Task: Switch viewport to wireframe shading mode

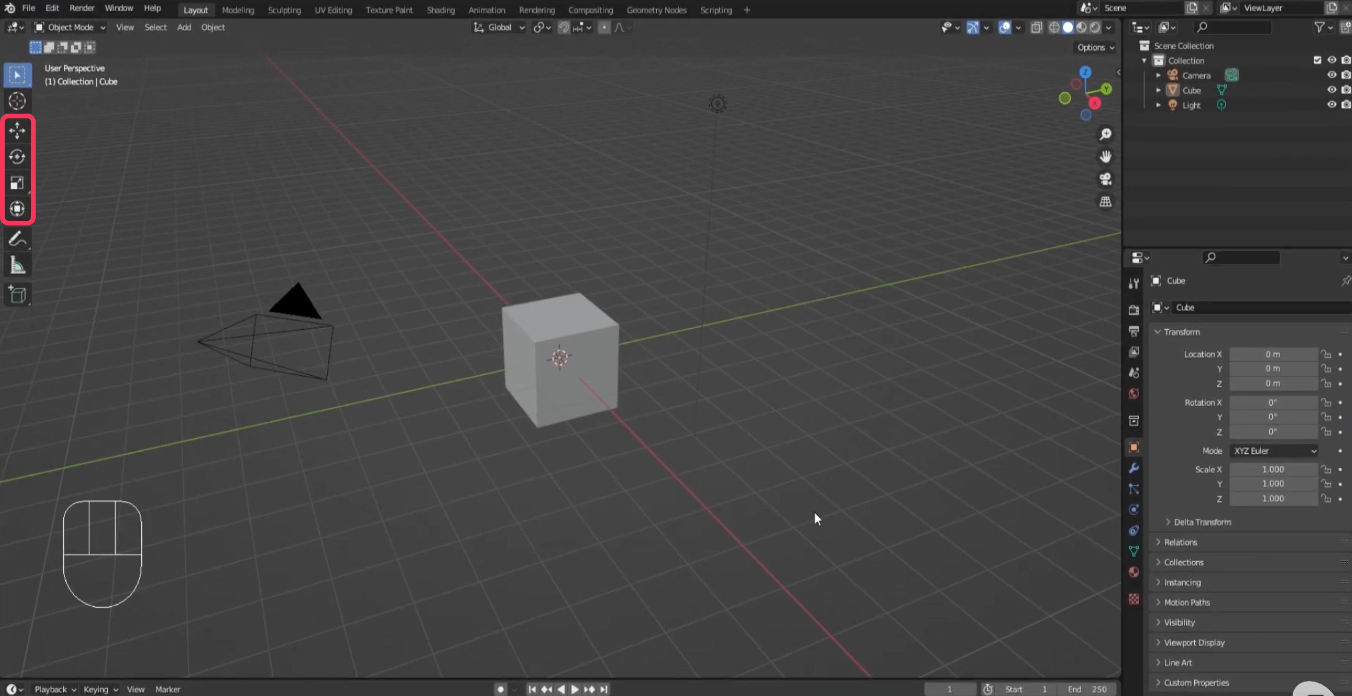Action: pos(1055,27)
